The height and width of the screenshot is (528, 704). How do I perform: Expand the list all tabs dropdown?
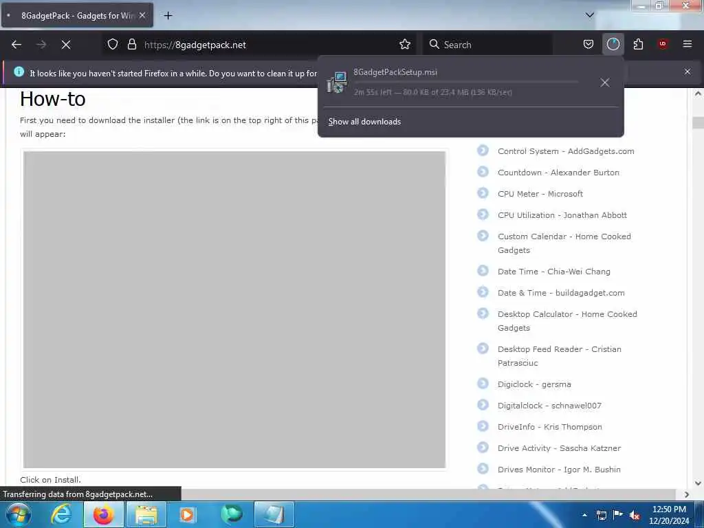589,15
